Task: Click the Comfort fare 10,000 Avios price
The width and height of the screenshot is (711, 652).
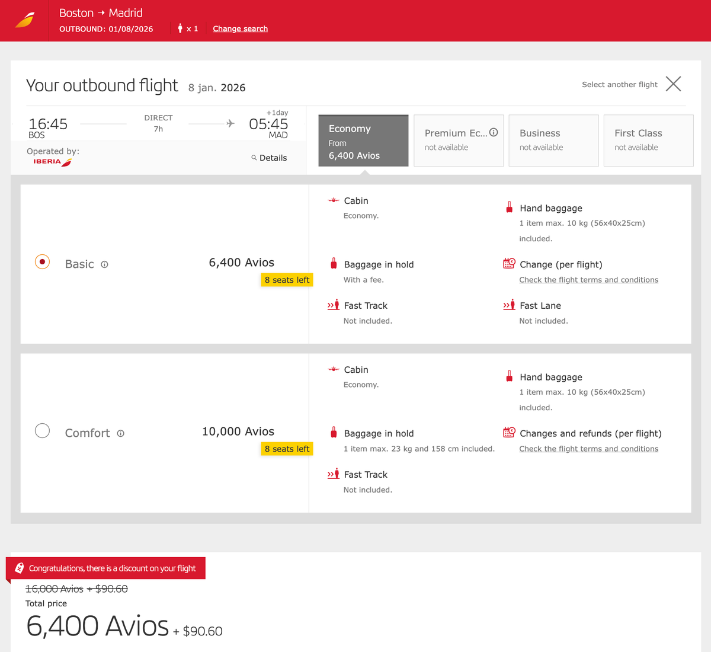Action: point(238,432)
